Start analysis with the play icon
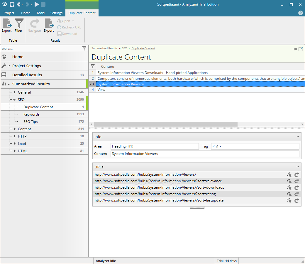 (x=37, y=4)
